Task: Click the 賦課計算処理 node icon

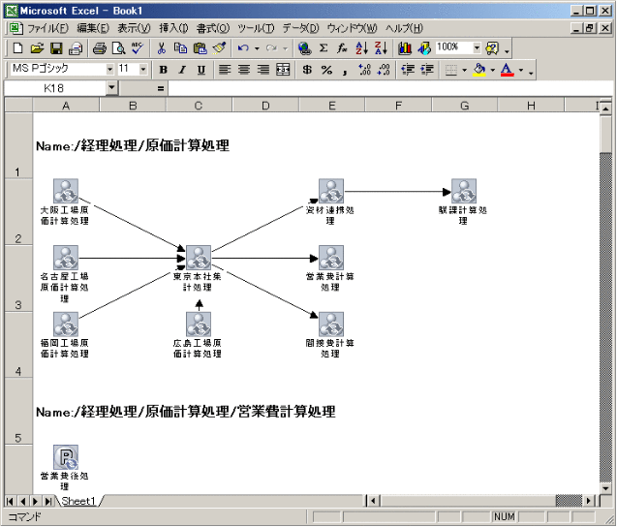Action: click(463, 191)
